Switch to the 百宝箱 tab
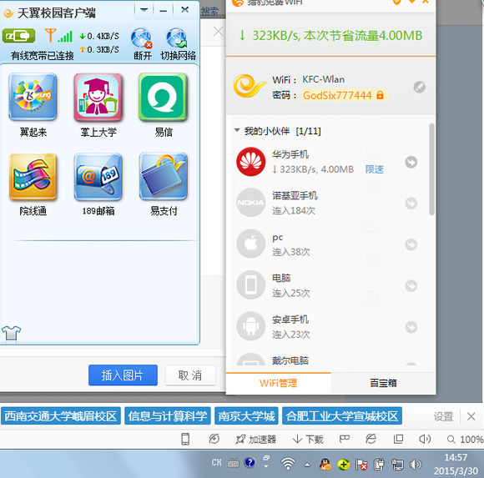The height and width of the screenshot is (478, 484). pos(383,383)
